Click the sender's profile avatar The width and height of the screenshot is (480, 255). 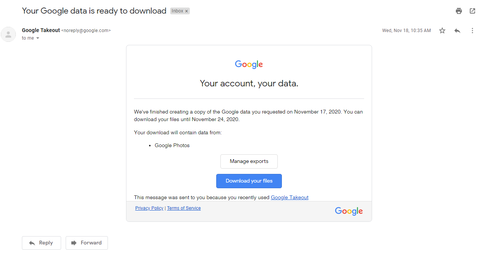coord(8,34)
